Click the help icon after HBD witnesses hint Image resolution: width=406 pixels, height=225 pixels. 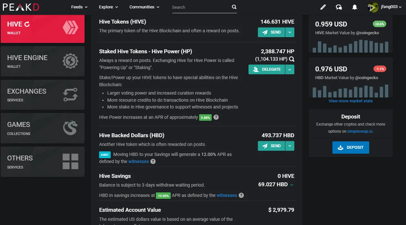click(153, 161)
